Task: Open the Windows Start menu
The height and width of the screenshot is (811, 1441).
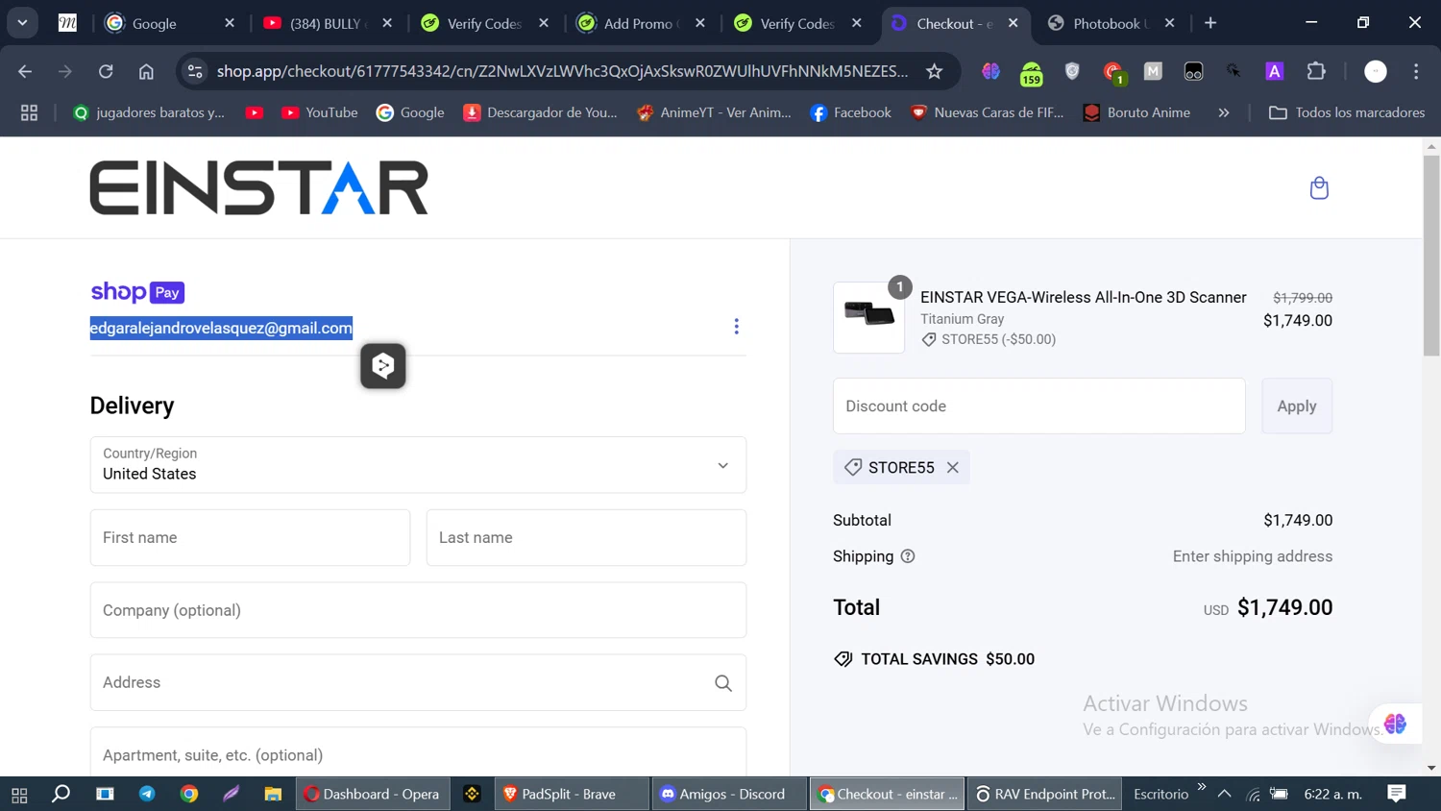Action: click(19, 794)
